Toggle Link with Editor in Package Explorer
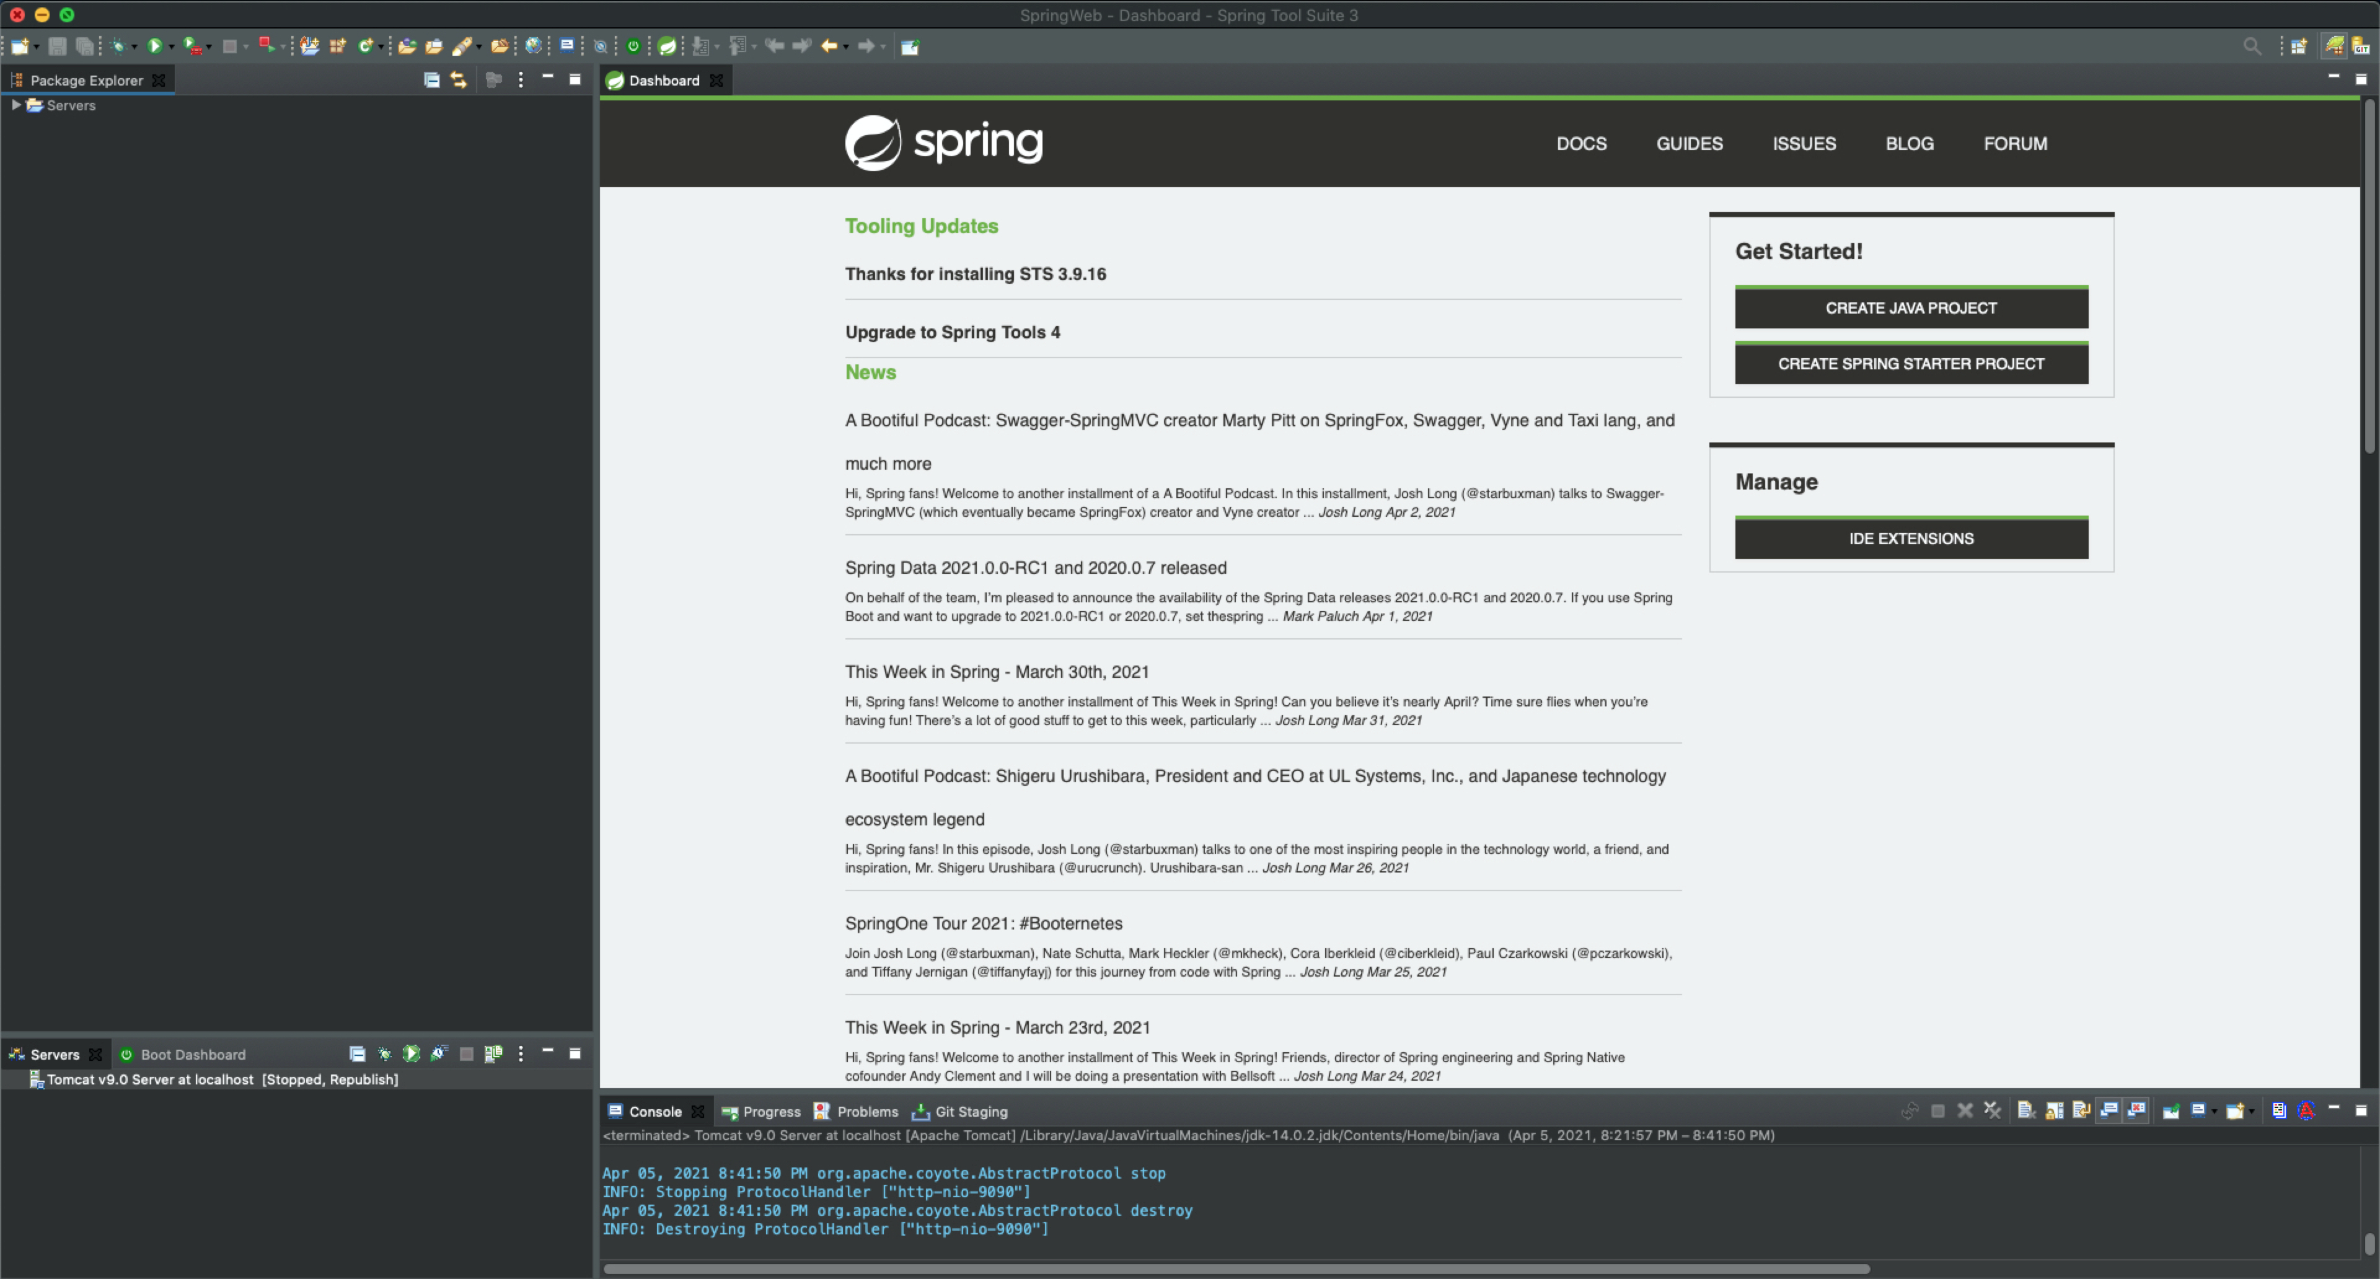2380x1279 pixels. tap(458, 79)
